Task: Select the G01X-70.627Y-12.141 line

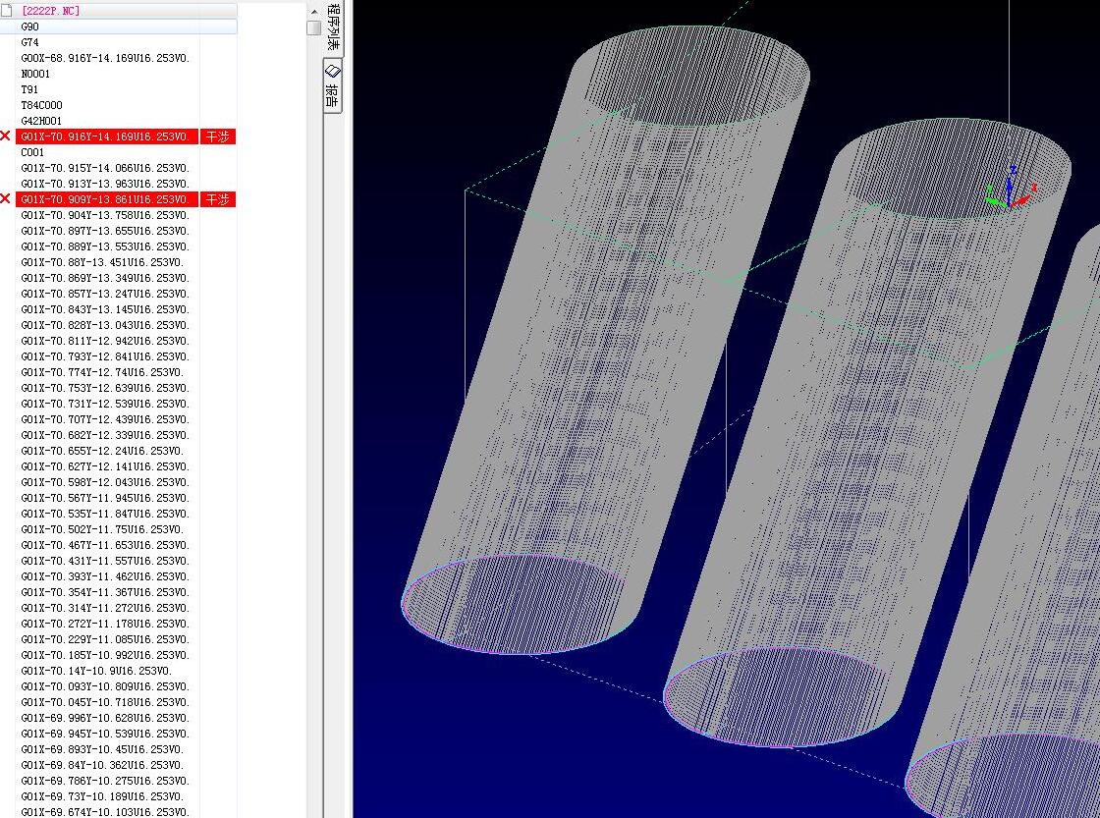Action: pos(105,466)
